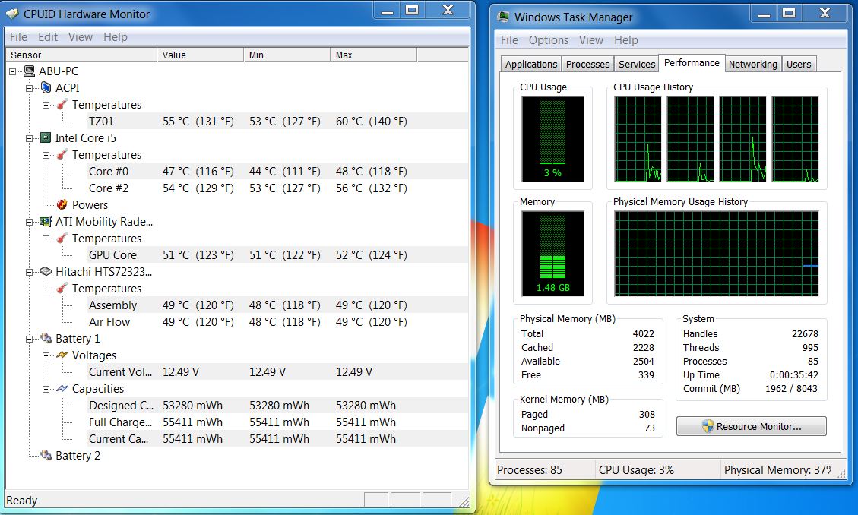This screenshot has height=515, width=858.
Task: Open File menu in Hardware Monitor
Action: tap(18, 36)
